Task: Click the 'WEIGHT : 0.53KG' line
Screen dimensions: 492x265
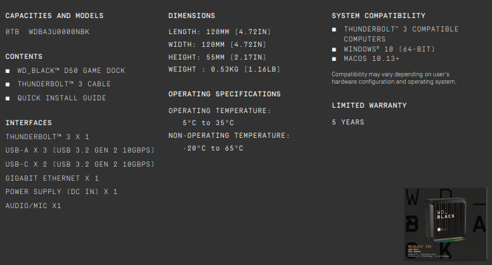Action: 225,70
